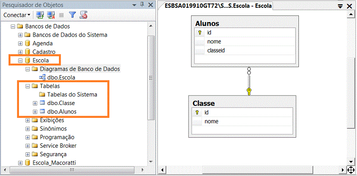The image size is (357, 176).
Task: Toggle auto-hide pin on Pesquisador de Objetos
Action: tap(142, 5)
